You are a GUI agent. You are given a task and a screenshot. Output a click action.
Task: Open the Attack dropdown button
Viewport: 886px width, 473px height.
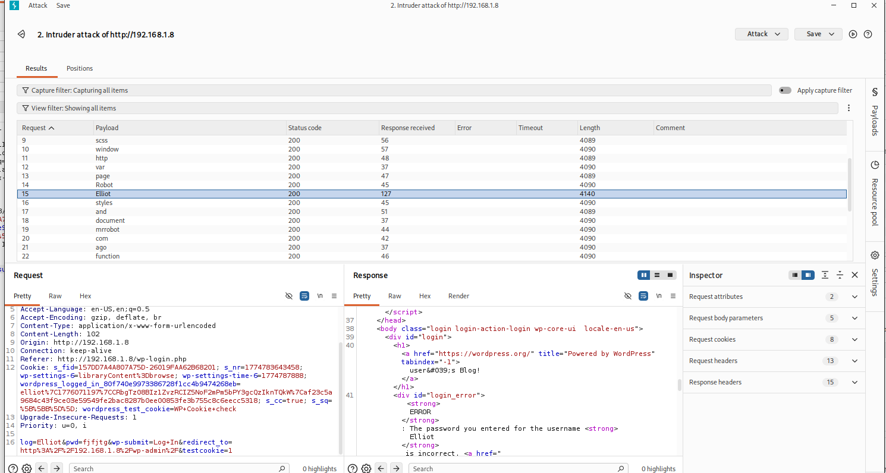(x=762, y=34)
